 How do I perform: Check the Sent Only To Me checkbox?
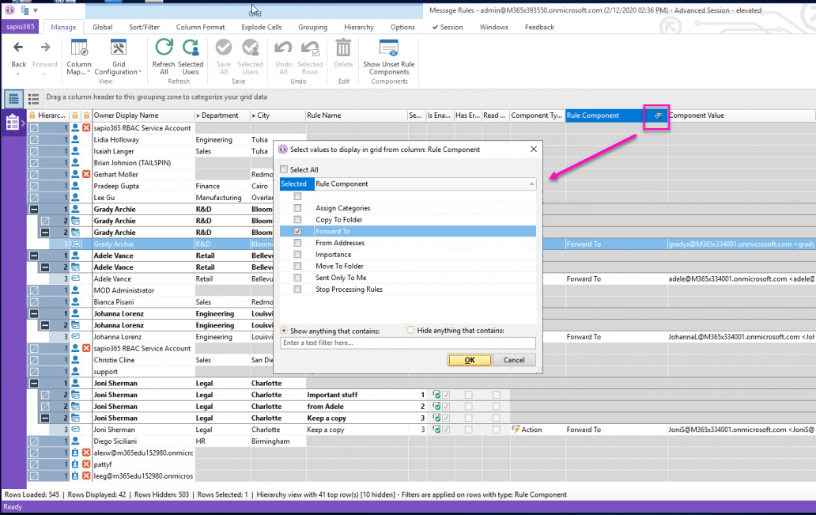click(297, 278)
